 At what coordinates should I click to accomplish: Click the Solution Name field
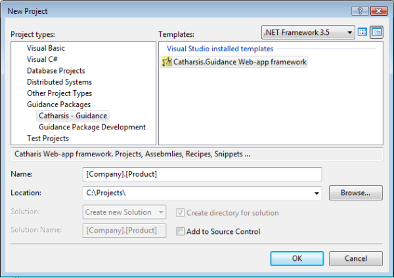(124, 231)
